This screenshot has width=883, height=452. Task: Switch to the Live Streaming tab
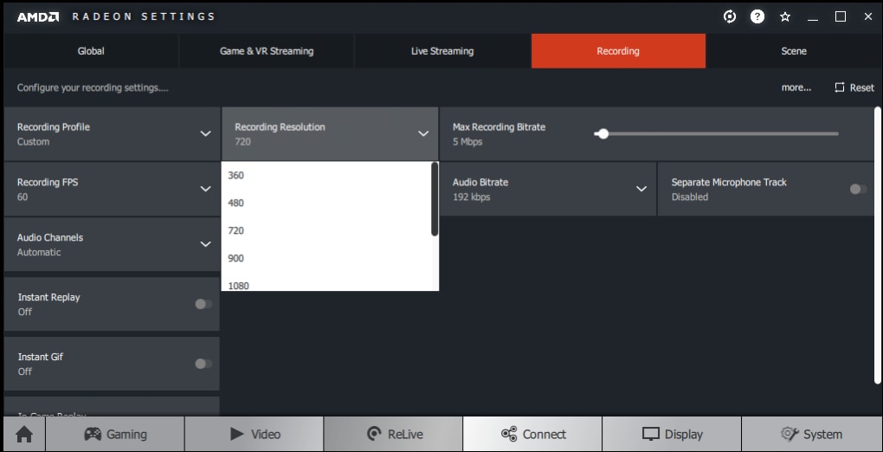(442, 51)
